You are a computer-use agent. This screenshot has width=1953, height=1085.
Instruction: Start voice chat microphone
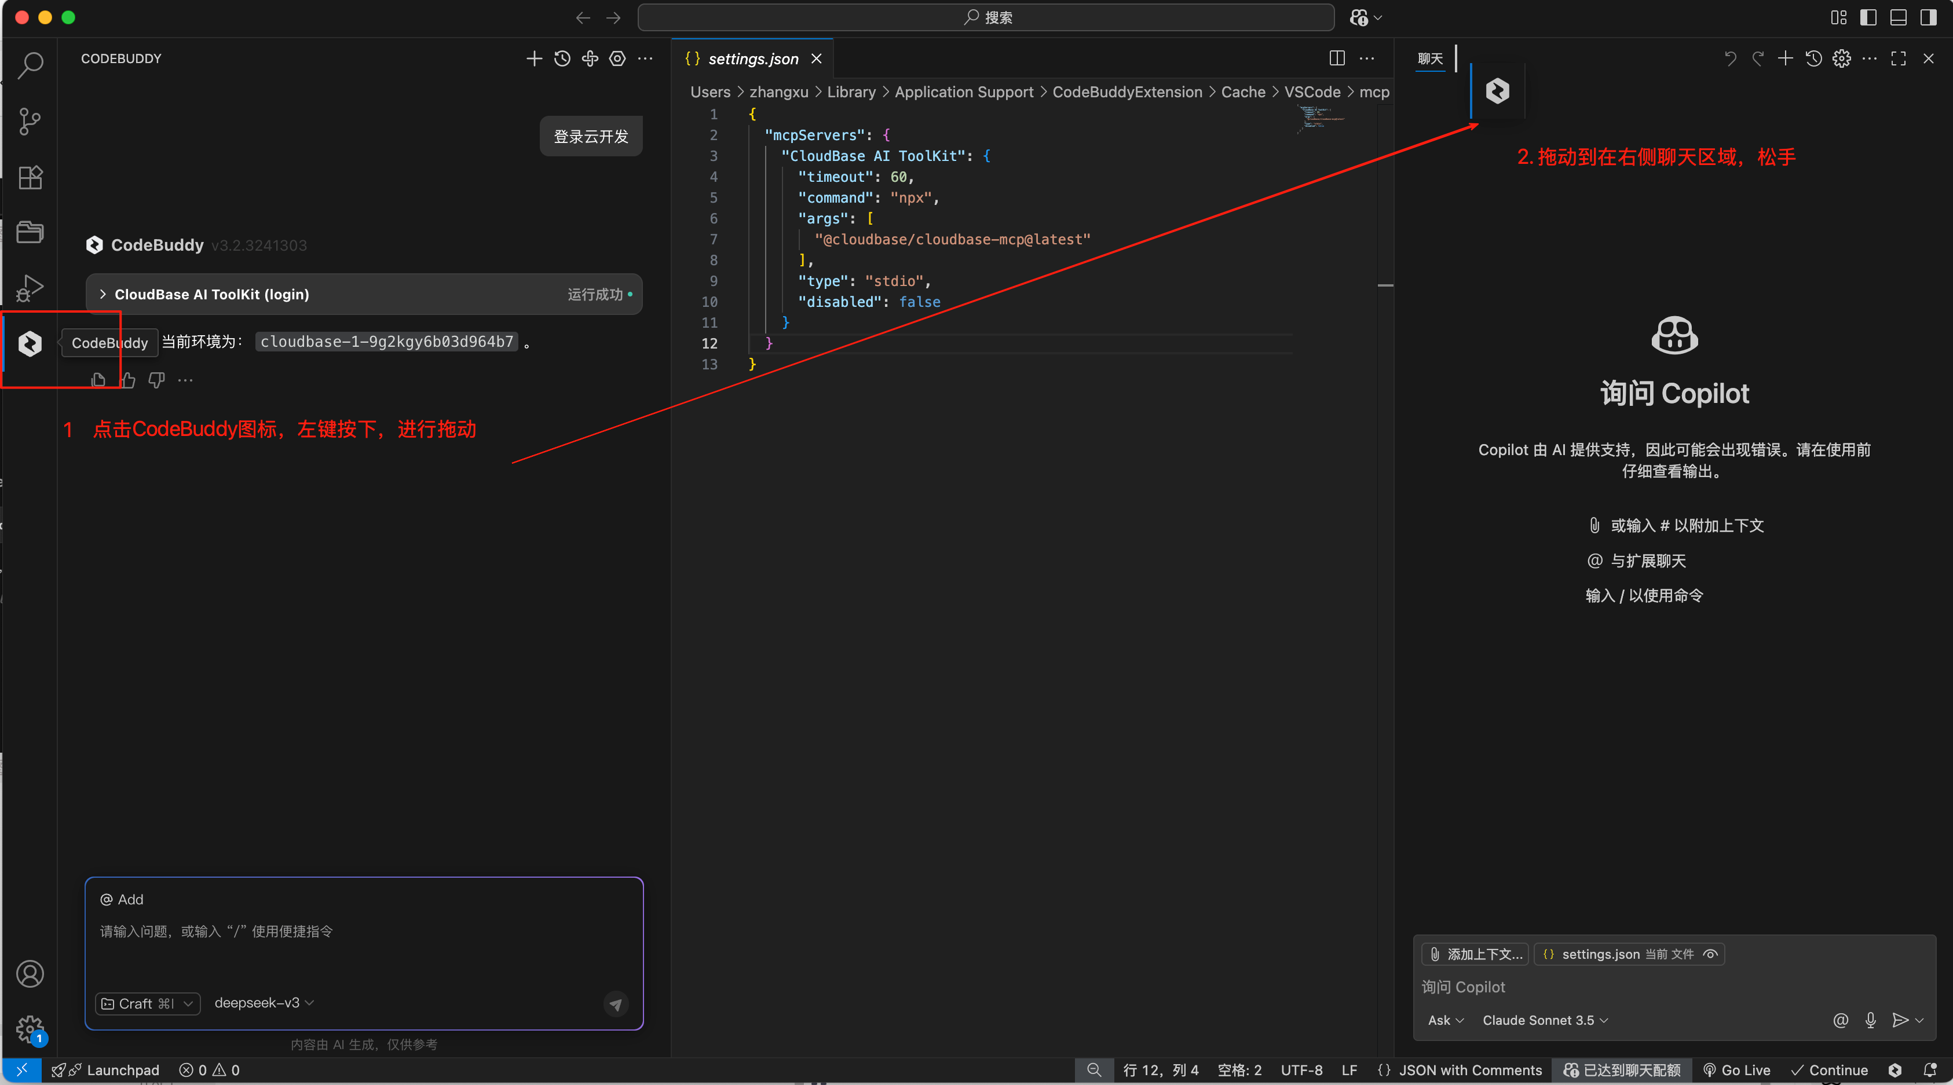pyautogui.click(x=1870, y=1020)
